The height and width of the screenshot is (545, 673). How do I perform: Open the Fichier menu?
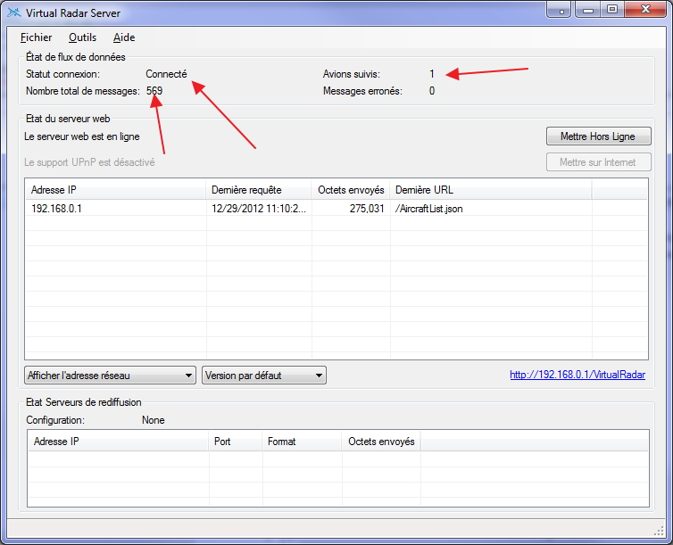(36, 37)
